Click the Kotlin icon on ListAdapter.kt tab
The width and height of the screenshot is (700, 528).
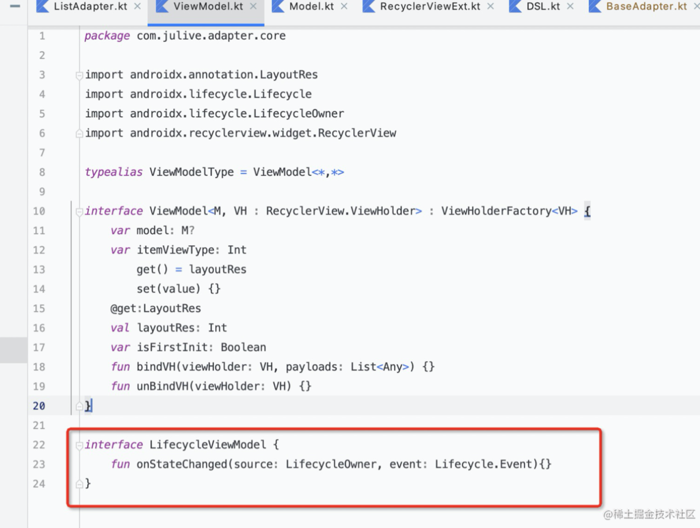(43, 7)
